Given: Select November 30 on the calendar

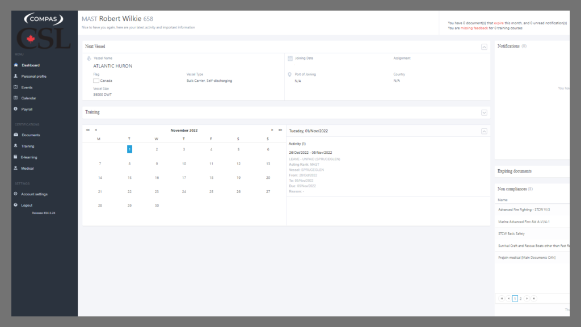Looking at the screenshot, I should 157,206.
